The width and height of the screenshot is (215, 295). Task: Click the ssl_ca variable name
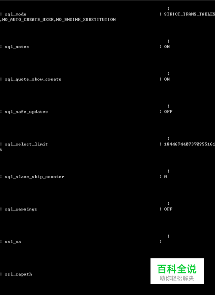click(x=13, y=242)
